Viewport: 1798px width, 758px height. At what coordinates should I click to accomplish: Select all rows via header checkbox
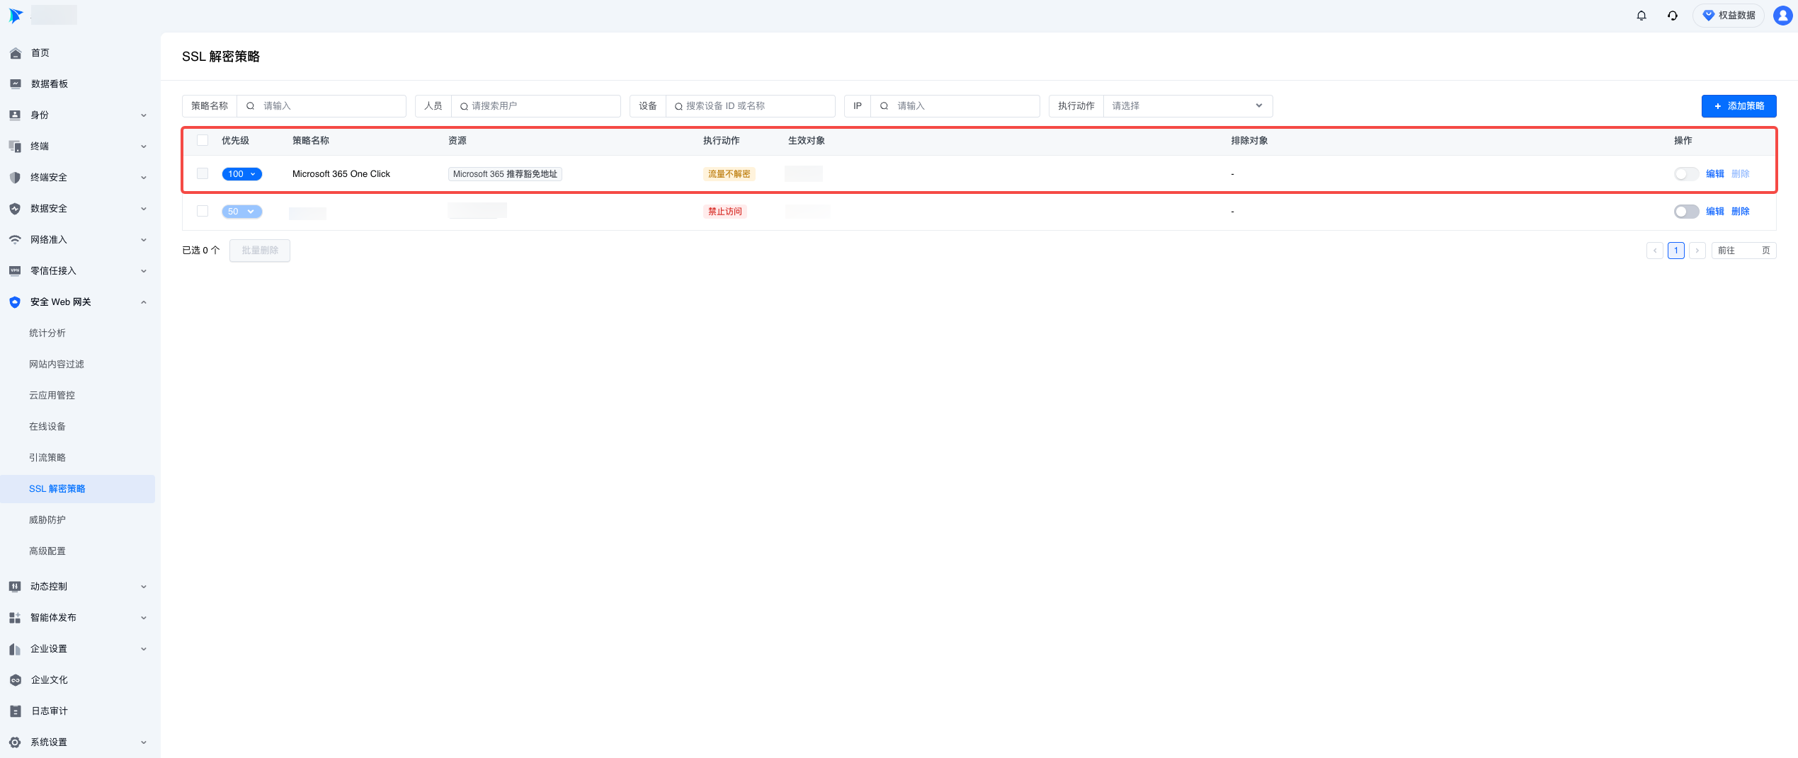[x=203, y=141]
